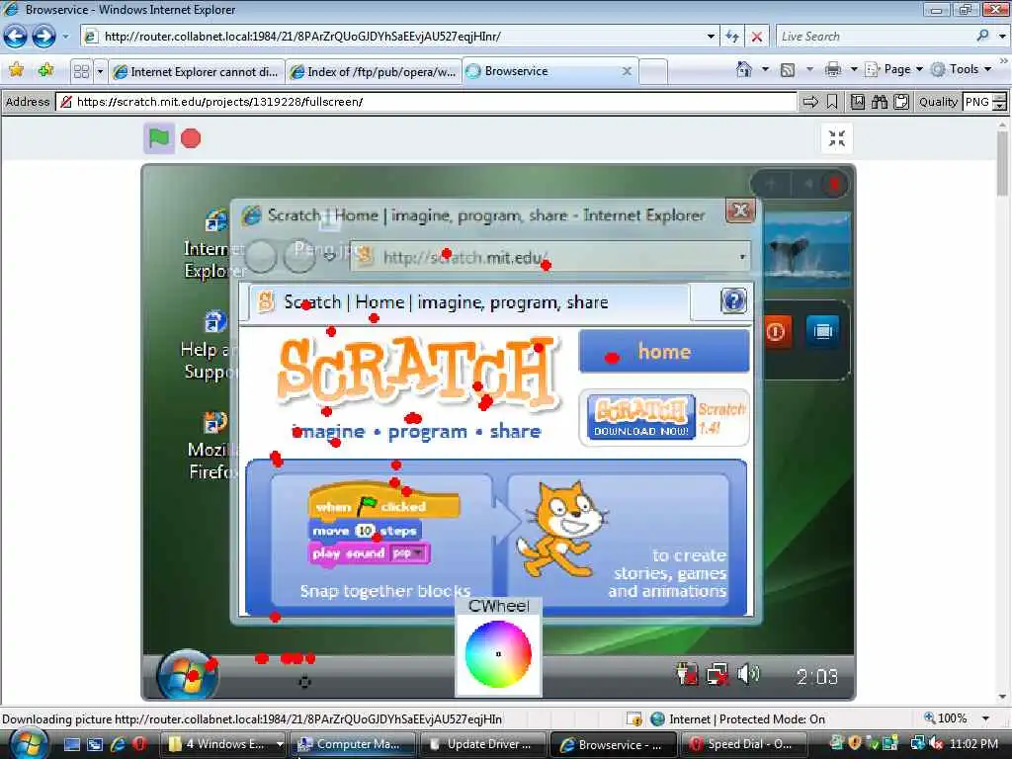1012x759 pixels.
Task: Go forward with IE Forward arrow
Action: point(43,37)
